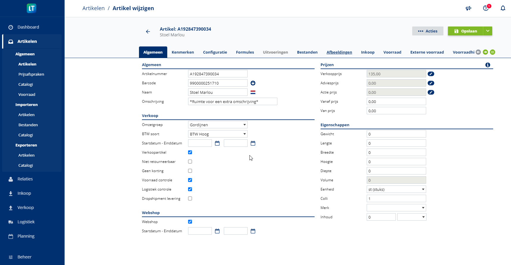Edit the Verkoopprijs with pencil icon
The width and height of the screenshot is (511, 265).
pyautogui.click(x=431, y=74)
